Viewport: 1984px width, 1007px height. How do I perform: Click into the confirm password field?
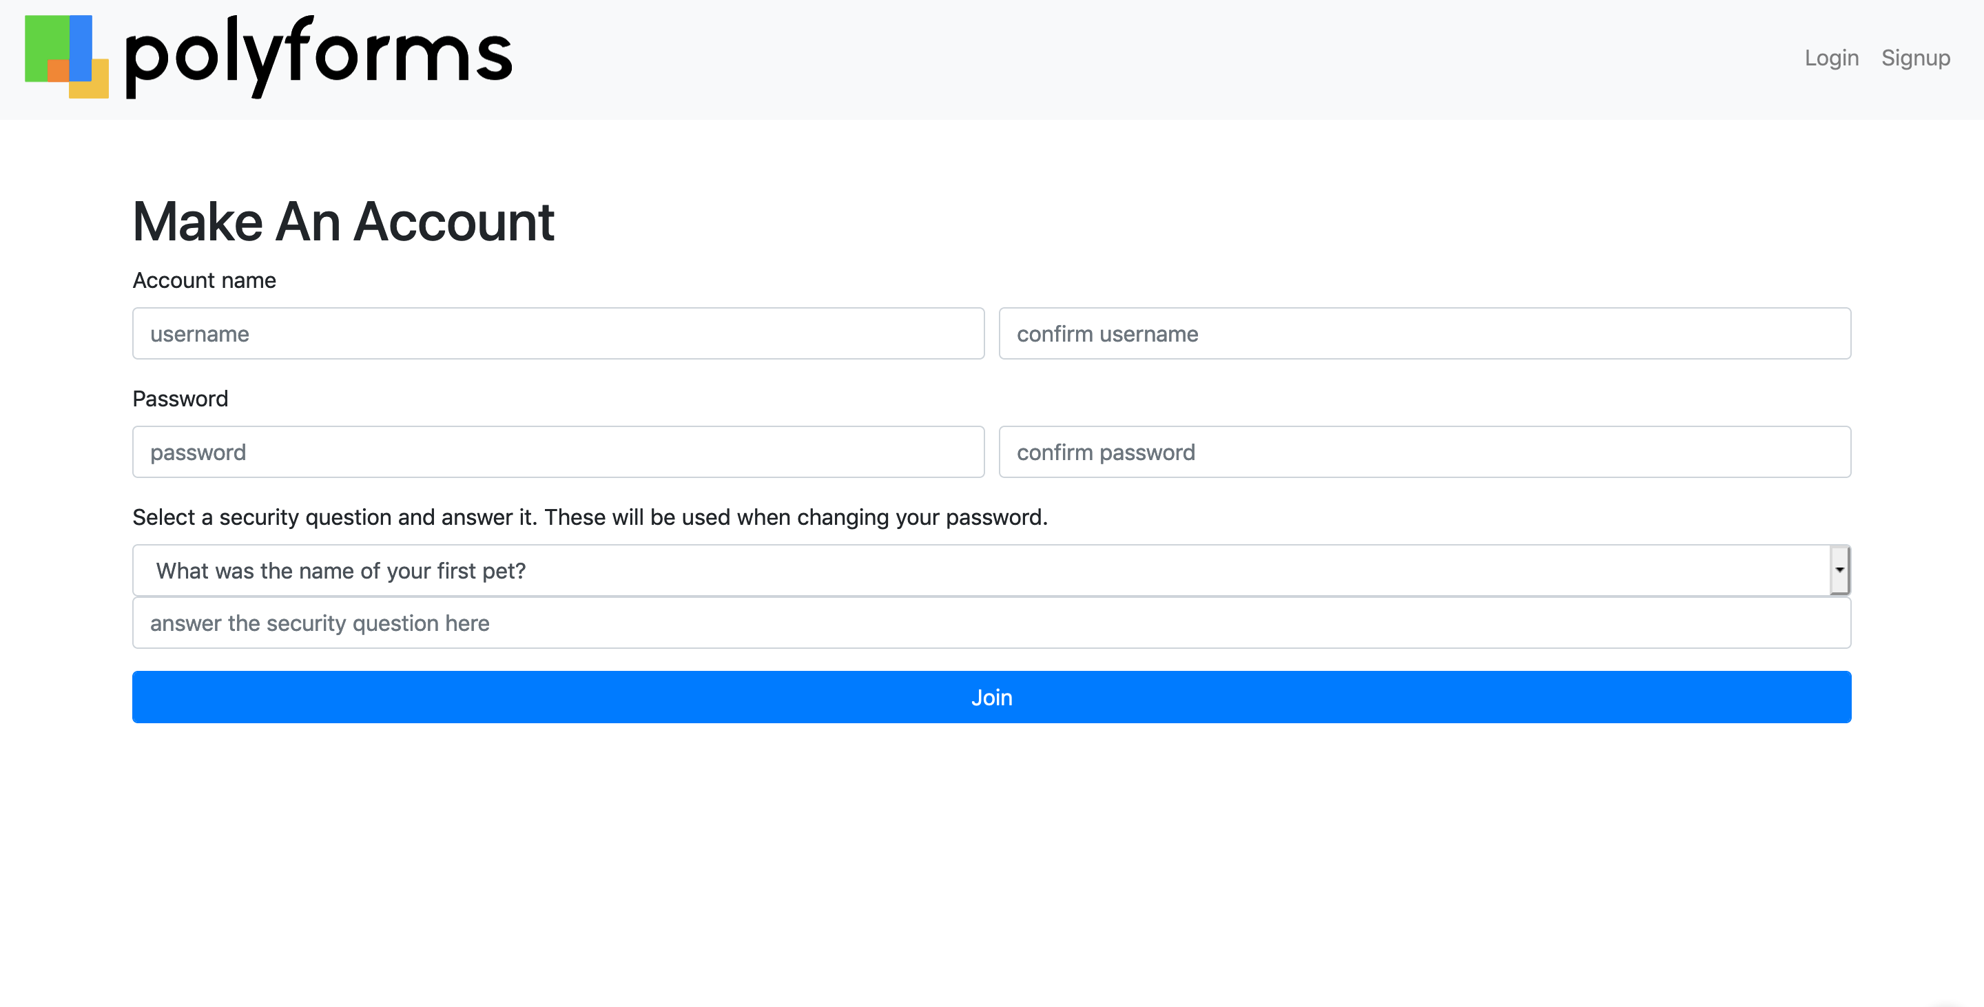pos(1425,452)
